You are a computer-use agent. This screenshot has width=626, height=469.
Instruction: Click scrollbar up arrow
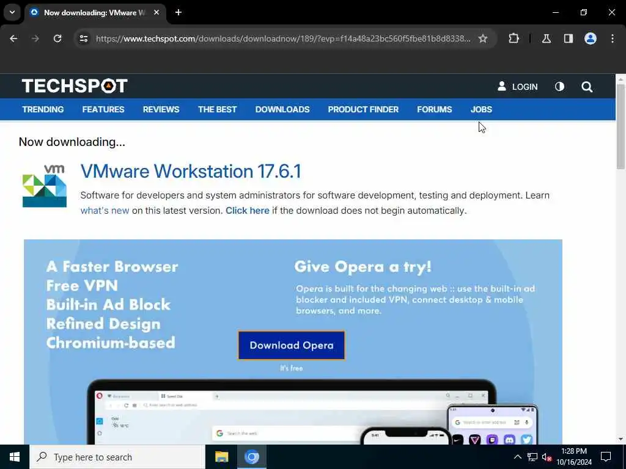pos(620,79)
